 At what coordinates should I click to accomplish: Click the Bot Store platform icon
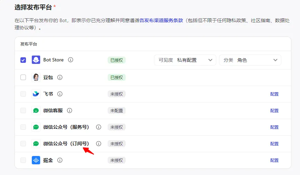pos(36,60)
